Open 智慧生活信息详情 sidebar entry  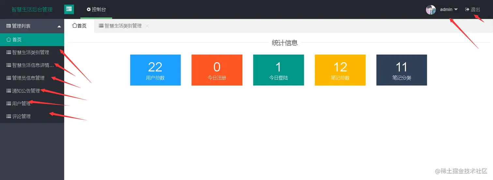(x=32, y=65)
